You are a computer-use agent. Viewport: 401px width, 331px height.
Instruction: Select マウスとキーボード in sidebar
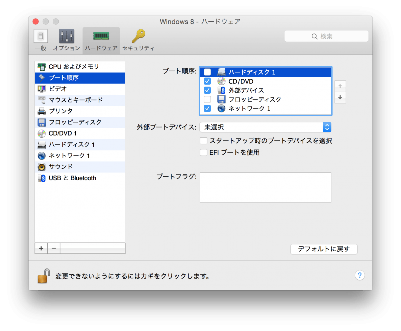click(x=80, y=100)
